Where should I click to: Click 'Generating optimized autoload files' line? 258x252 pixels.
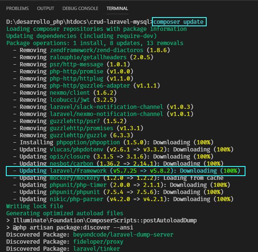pyautogui.click(x=65, y=213)
